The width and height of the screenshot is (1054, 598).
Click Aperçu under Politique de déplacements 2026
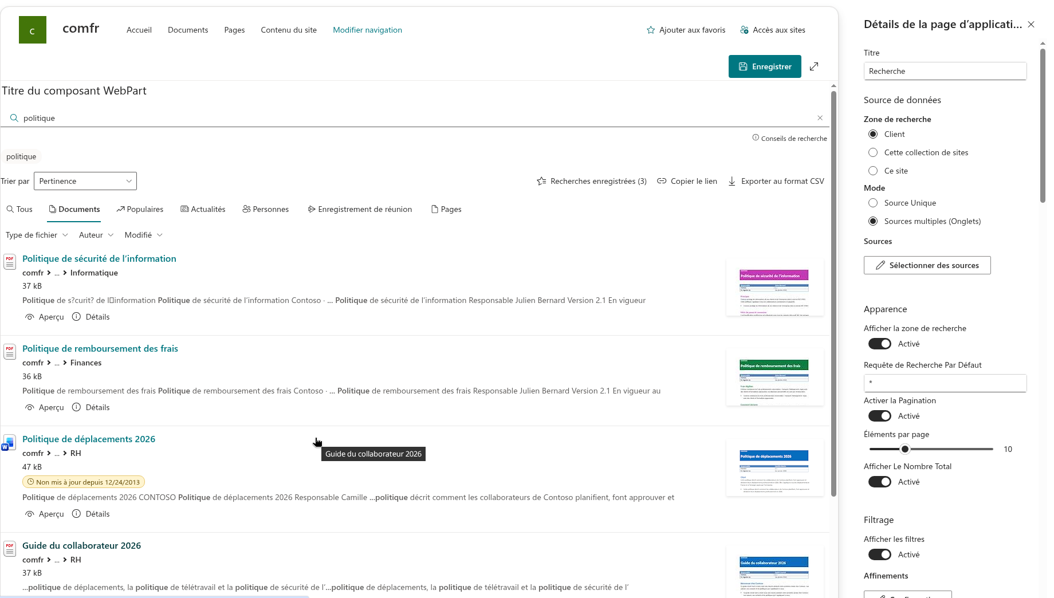[x=45, y=514]
